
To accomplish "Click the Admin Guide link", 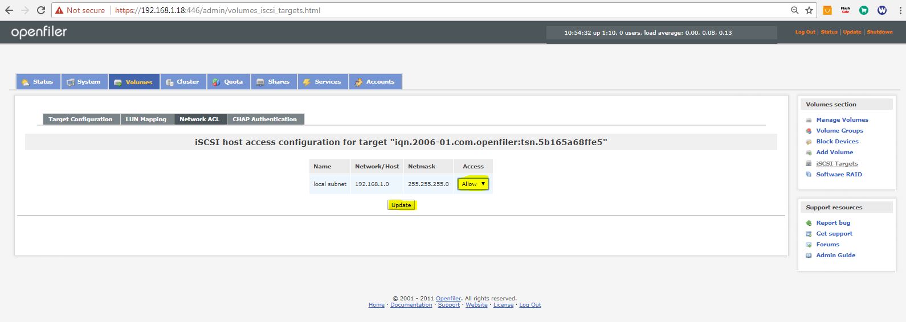I will click(835, 255).
